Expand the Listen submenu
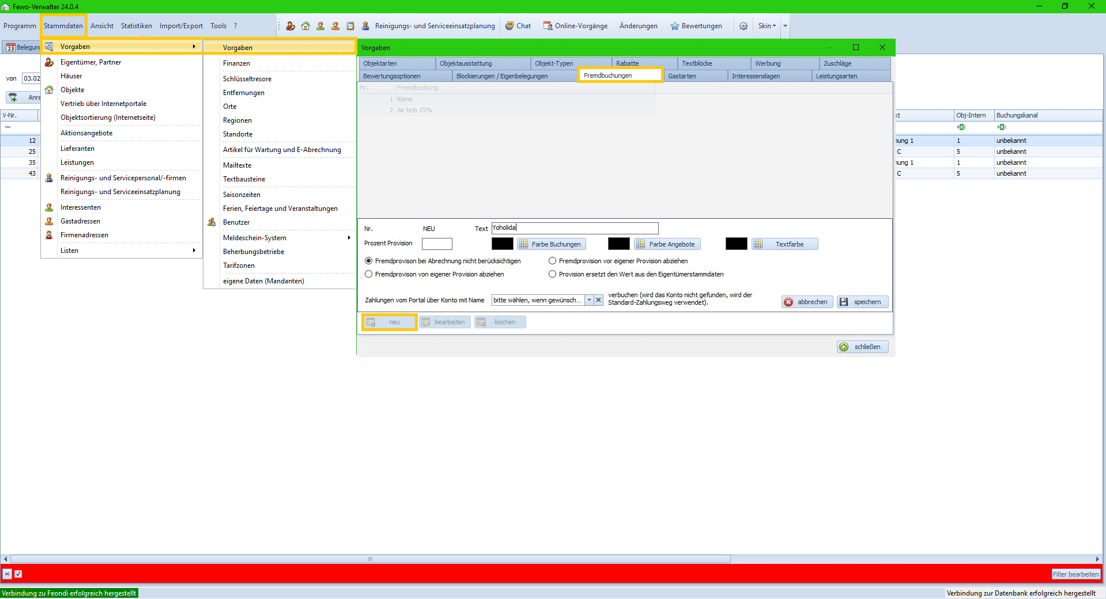 [x=121, y=251]
